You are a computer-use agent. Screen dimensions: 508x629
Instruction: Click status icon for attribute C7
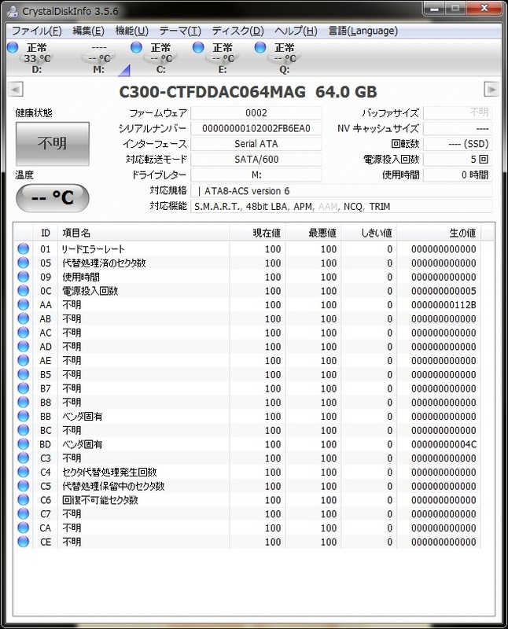tap(24, 513)
